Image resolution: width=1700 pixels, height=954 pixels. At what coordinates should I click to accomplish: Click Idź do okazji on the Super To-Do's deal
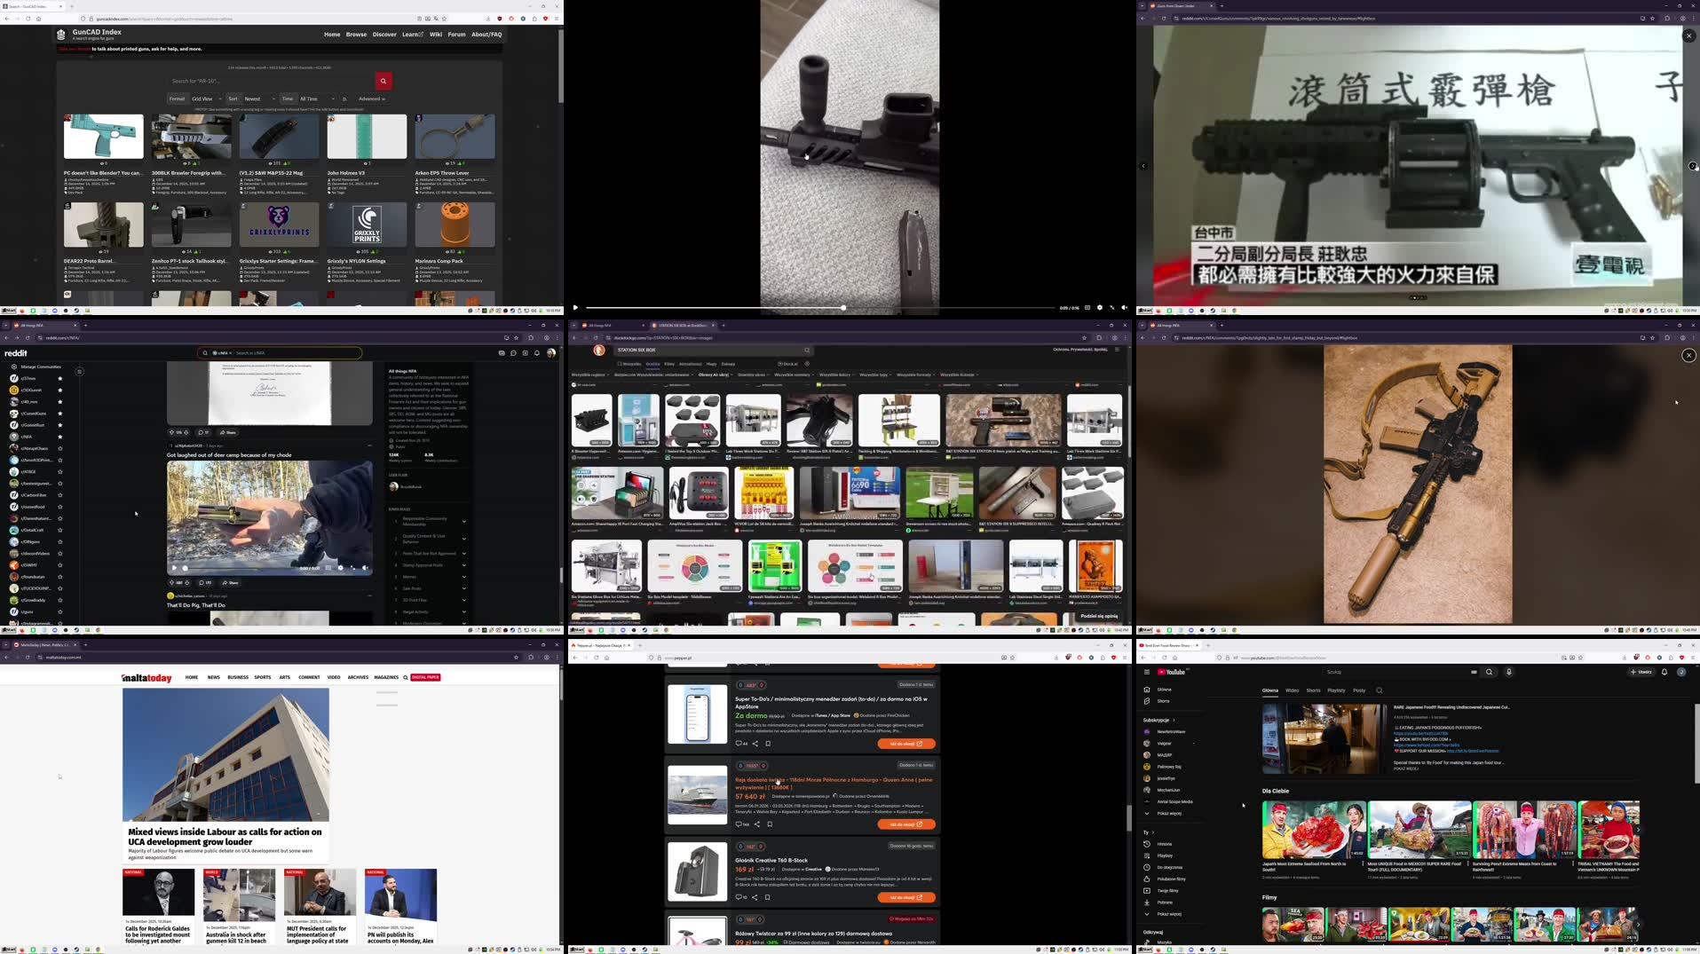(905, 744)
